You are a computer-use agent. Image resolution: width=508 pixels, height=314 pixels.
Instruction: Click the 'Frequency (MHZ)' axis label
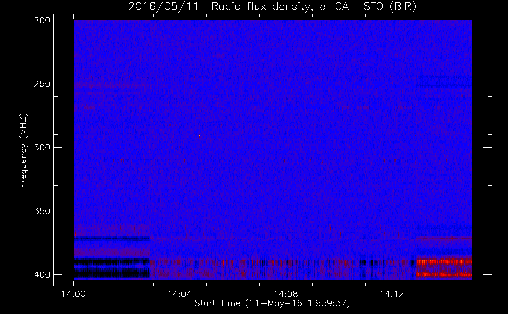24,151
